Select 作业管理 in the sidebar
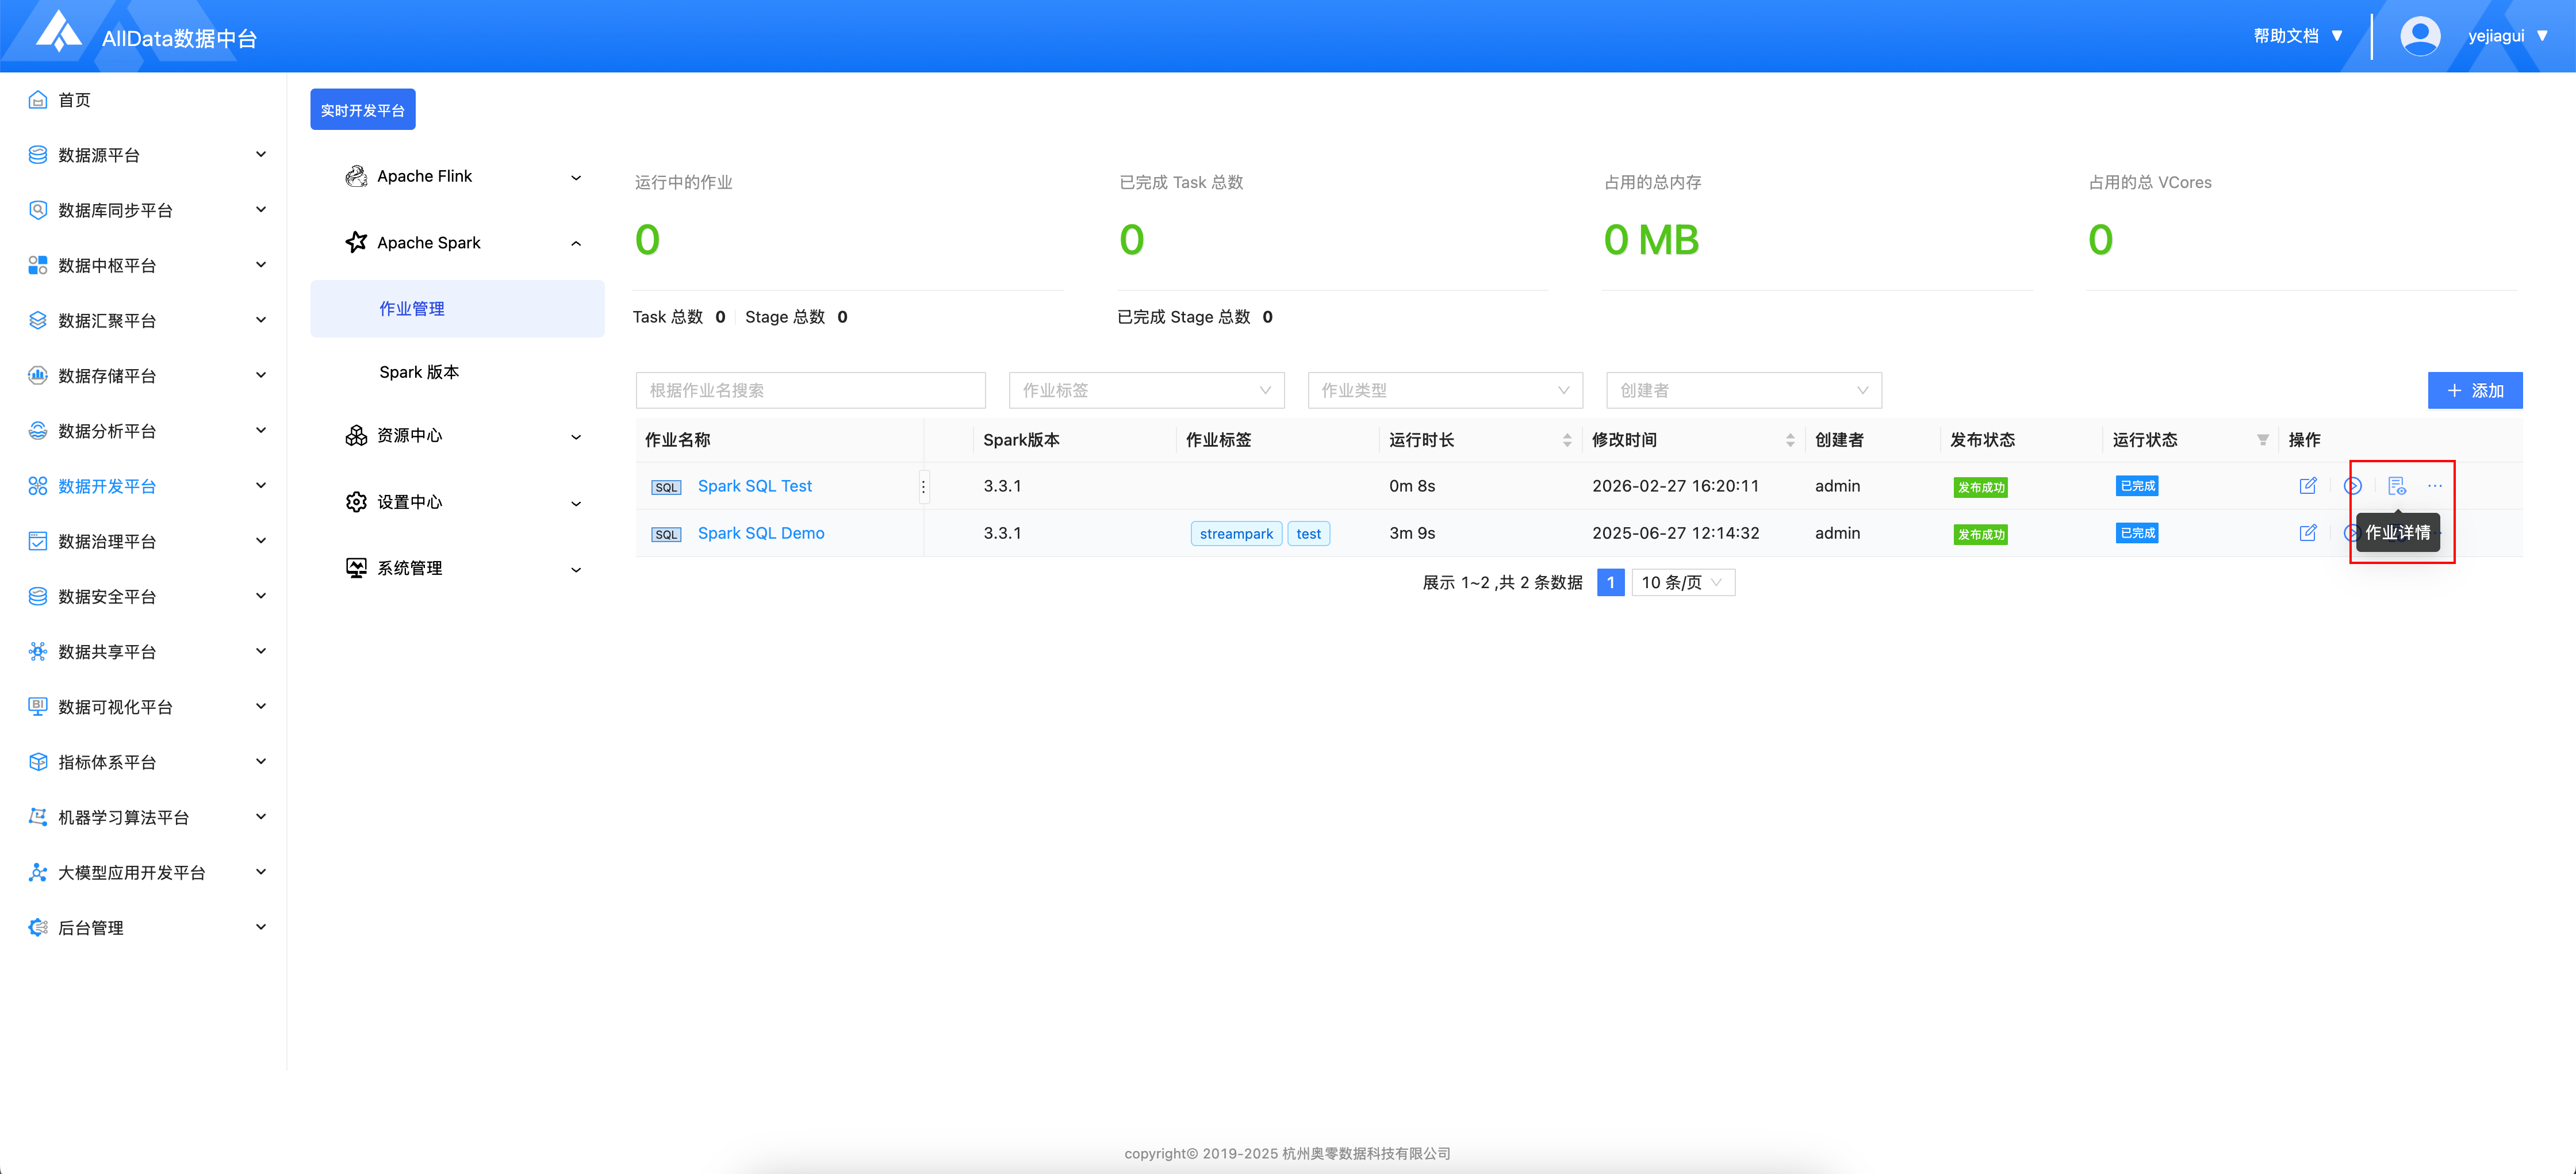Image resolution: width=2576 pixels, height=1174 pixels. point(412,309)
